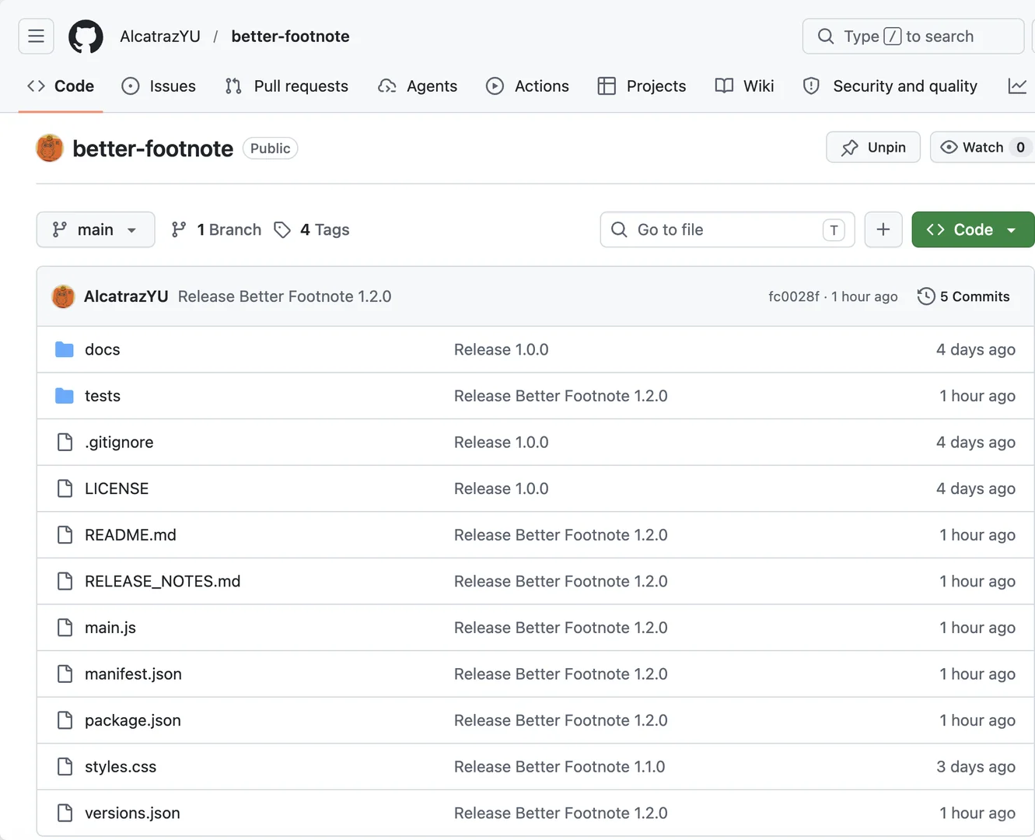The width and height of the screenshot is (1035, 840).
Task: Click the add file plus button
Action: (x=883, y=229)
